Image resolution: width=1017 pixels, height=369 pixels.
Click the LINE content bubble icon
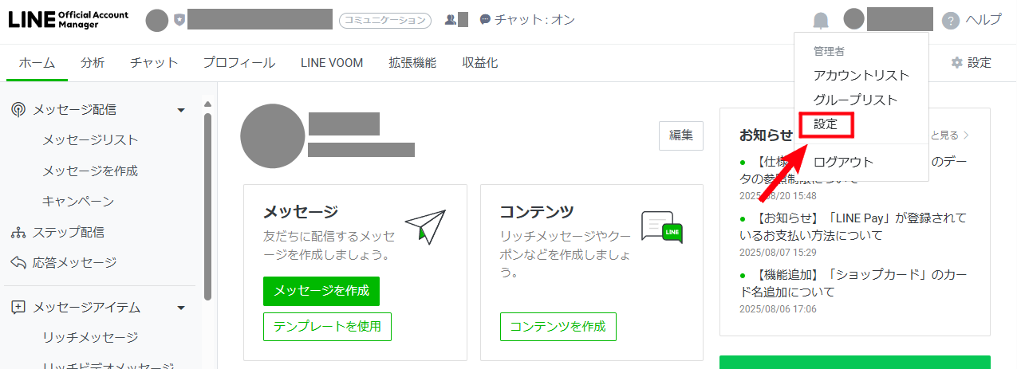point(662,227)
